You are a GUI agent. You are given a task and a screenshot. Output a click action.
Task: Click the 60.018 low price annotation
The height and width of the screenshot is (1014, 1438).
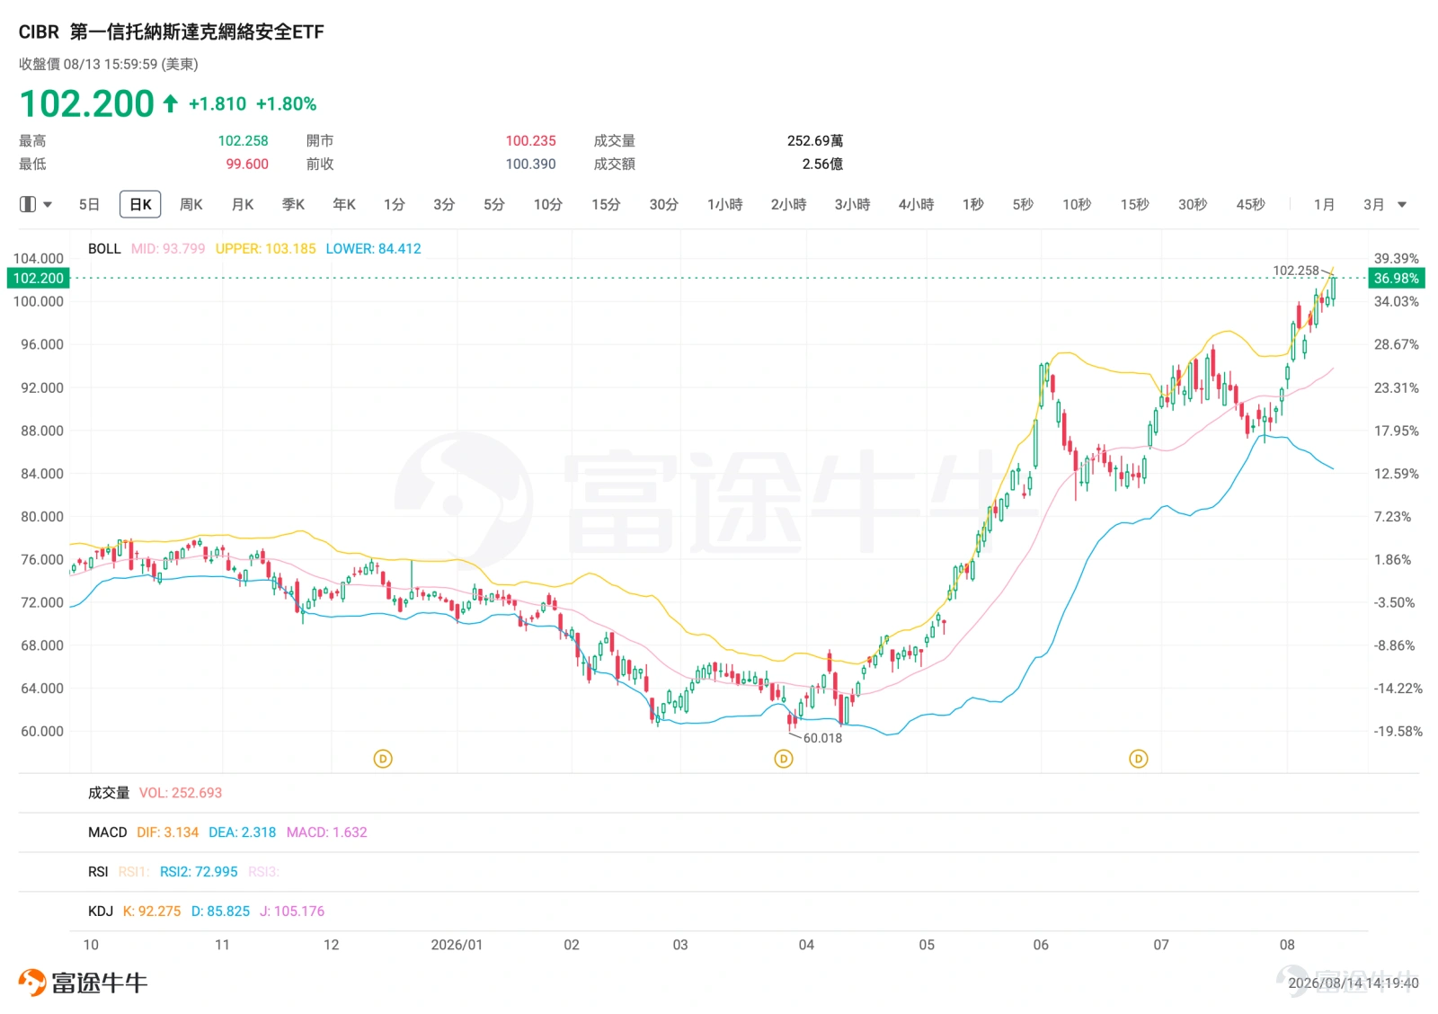coord(822,738)
